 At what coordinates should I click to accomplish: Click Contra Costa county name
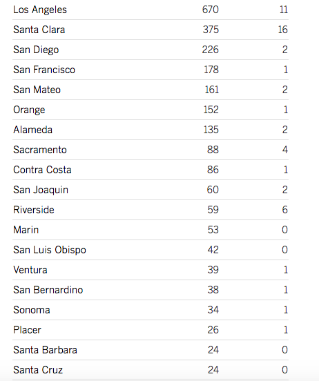[x=42, y=170]
